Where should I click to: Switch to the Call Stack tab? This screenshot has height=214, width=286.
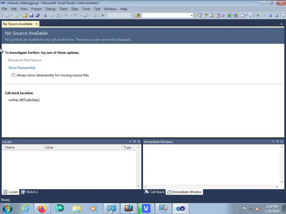click(x=154, y=192)
